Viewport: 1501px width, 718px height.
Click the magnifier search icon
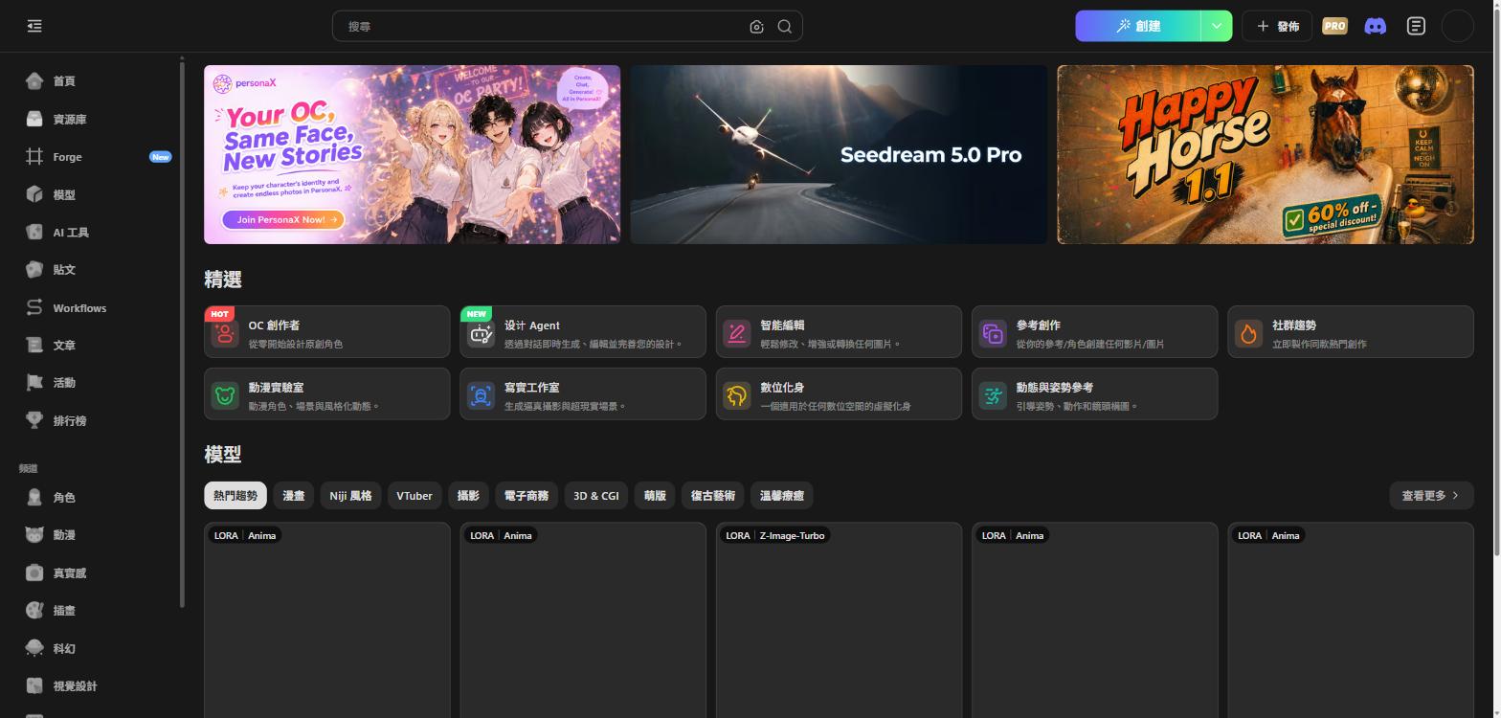point(785,27)
